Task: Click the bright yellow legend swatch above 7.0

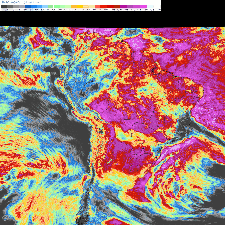Action: pyautogui.click(x=80, y=7)
